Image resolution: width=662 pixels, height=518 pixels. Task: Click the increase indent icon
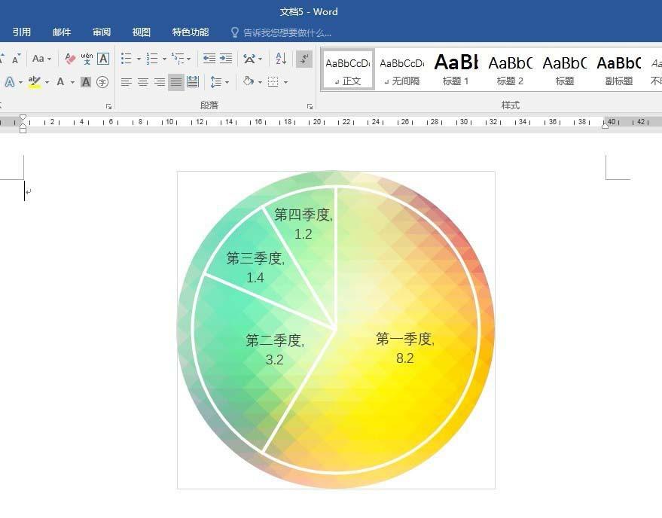click(x=224, y=59)
